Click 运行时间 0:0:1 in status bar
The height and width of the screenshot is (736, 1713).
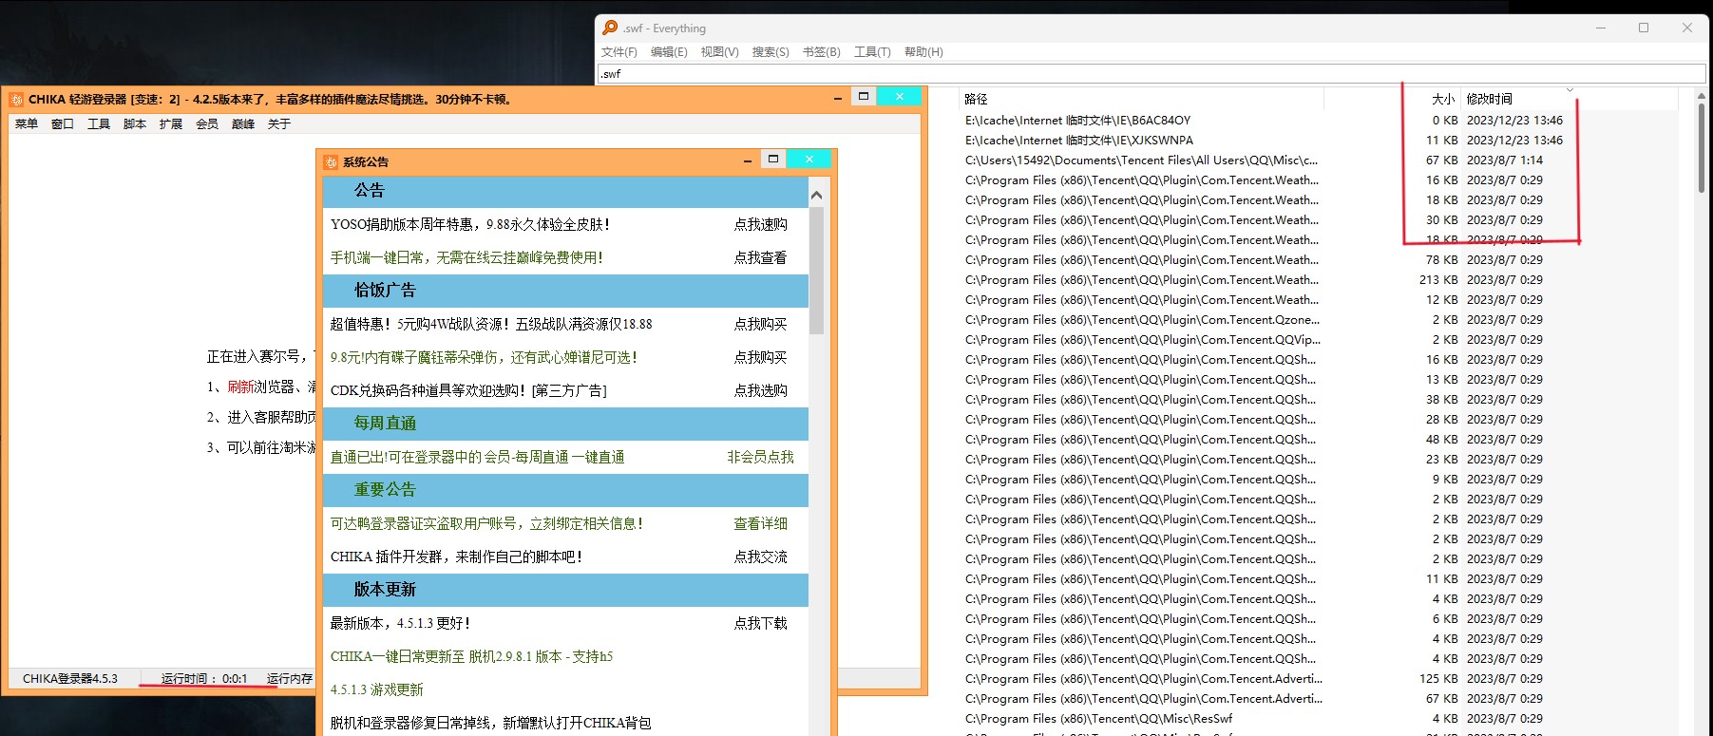[x=204, y=678]
